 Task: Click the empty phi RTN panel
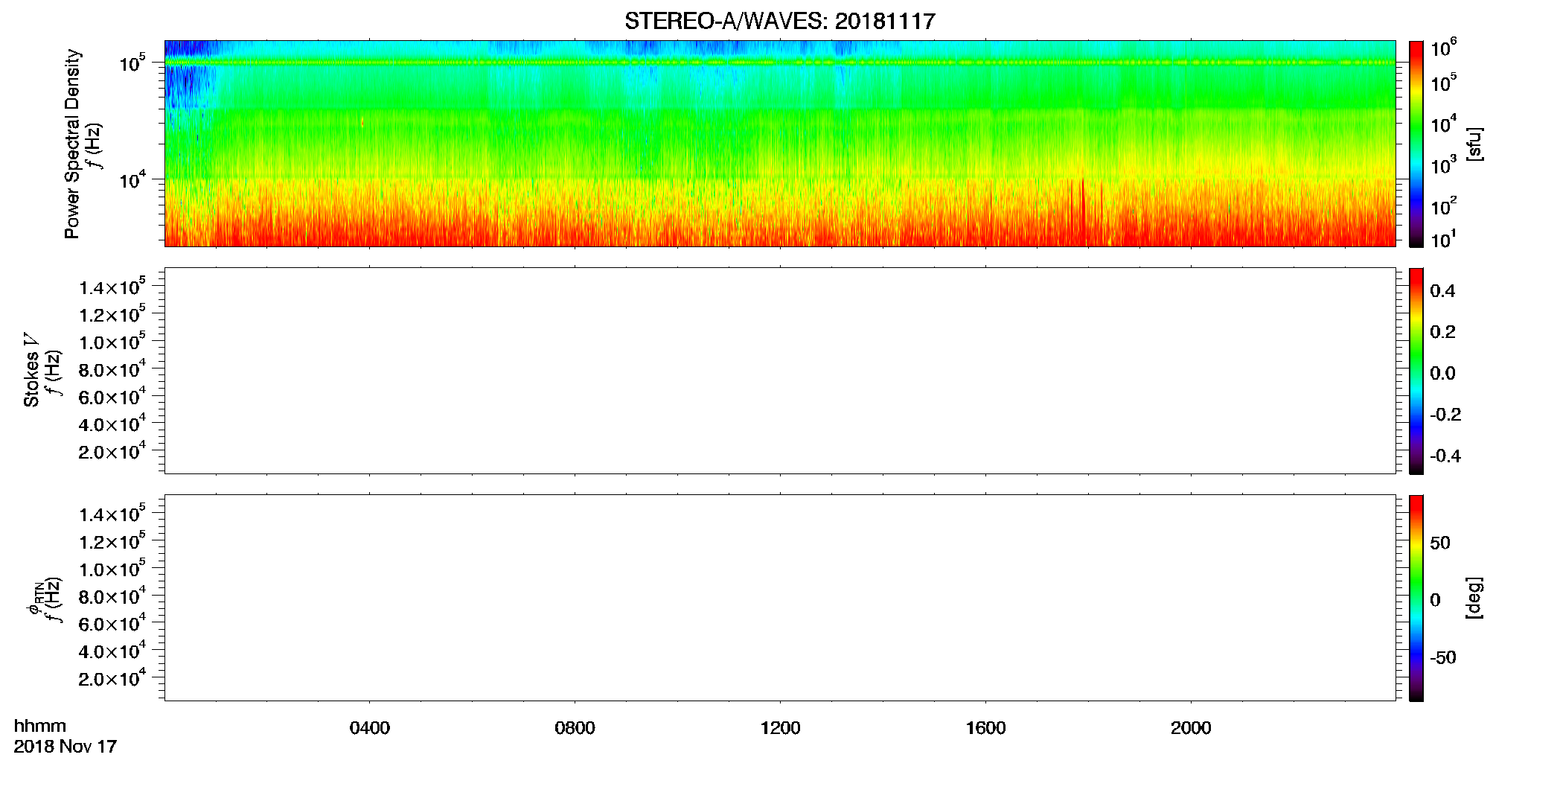click(780, 598)
